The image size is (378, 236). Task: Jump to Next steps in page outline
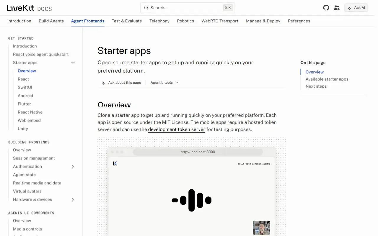316,86
